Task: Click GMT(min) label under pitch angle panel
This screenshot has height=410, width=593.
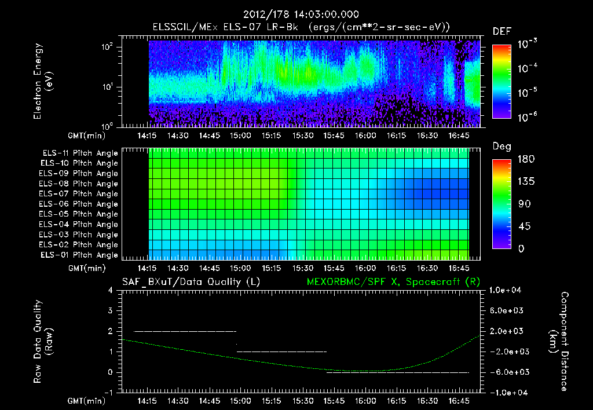Action: click(x=87, y=268)
